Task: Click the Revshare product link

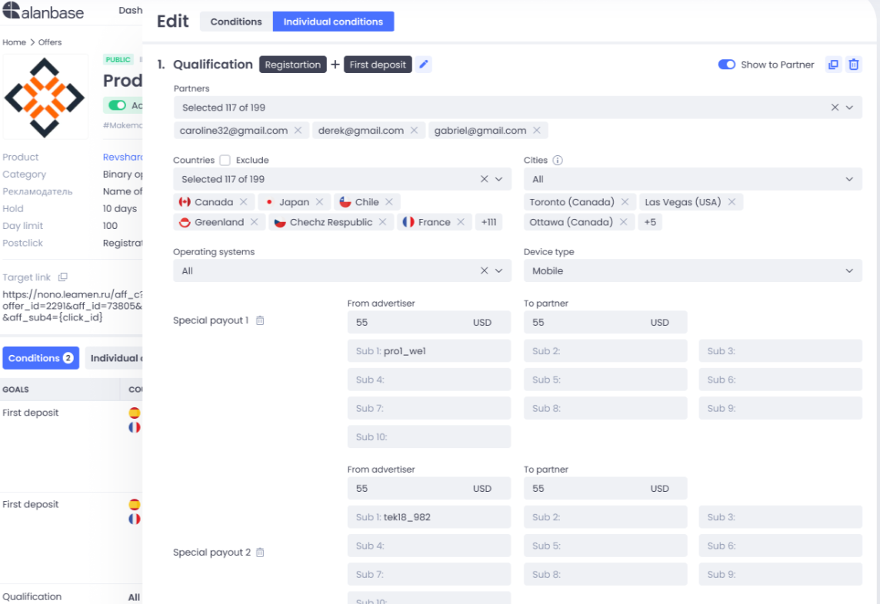Action: [122, 157]
